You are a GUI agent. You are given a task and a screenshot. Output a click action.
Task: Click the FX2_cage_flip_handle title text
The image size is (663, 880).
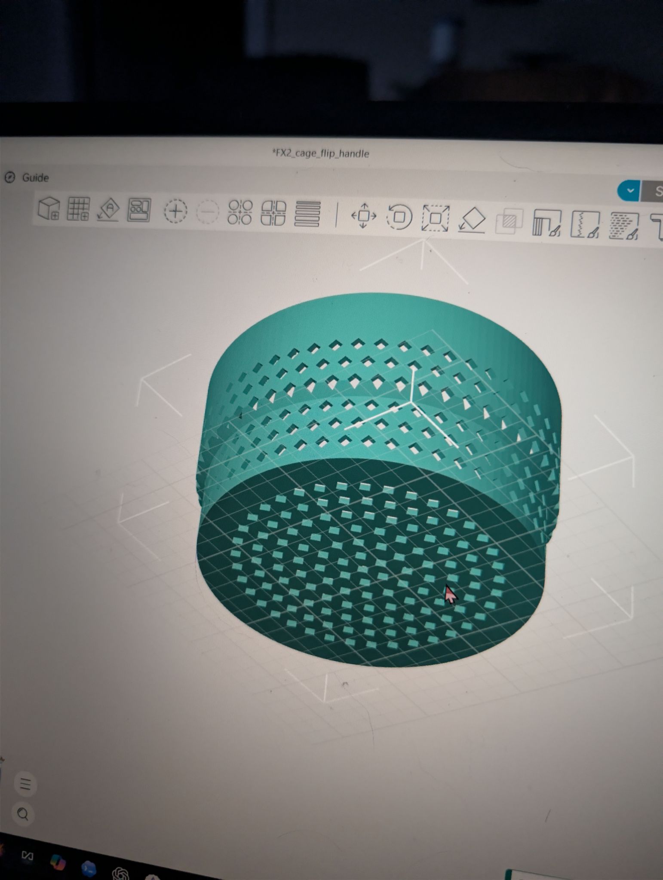coord(321,153)
